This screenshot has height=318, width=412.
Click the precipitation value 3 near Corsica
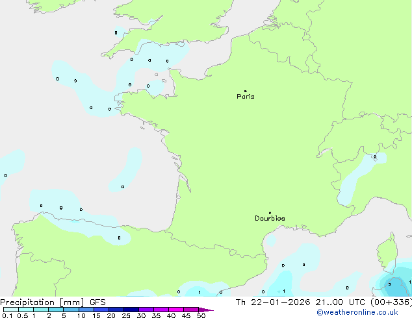coord(389,284)
